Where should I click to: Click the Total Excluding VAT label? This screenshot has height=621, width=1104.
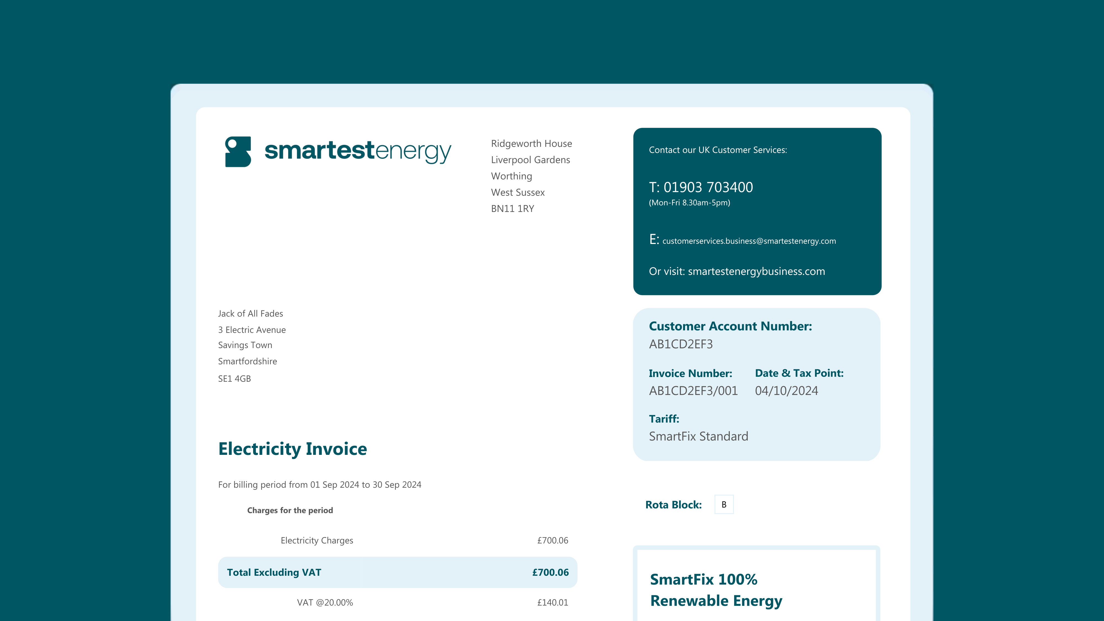pos(274,573)
